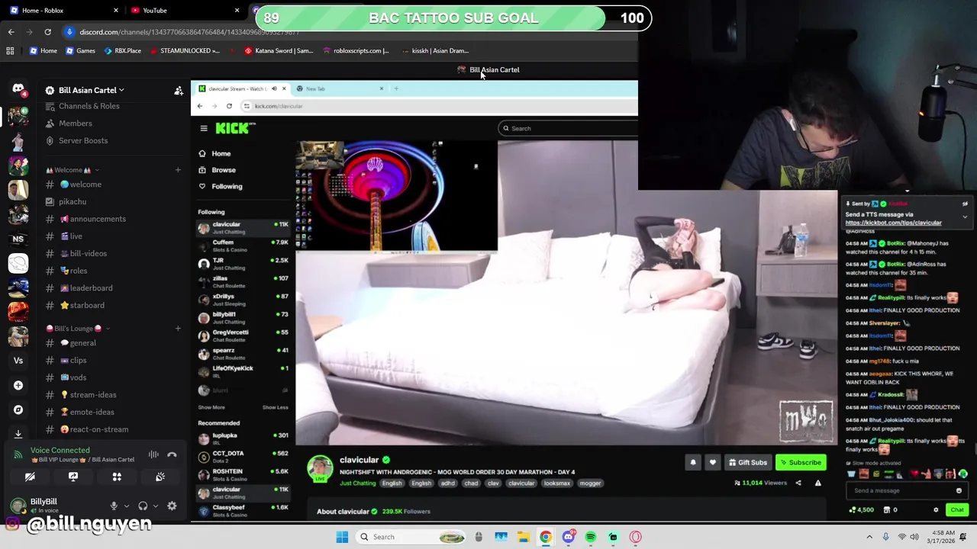Toggle stream notifications bell
The height and width of the screenshot is (549, 977).
pos(693,462)
